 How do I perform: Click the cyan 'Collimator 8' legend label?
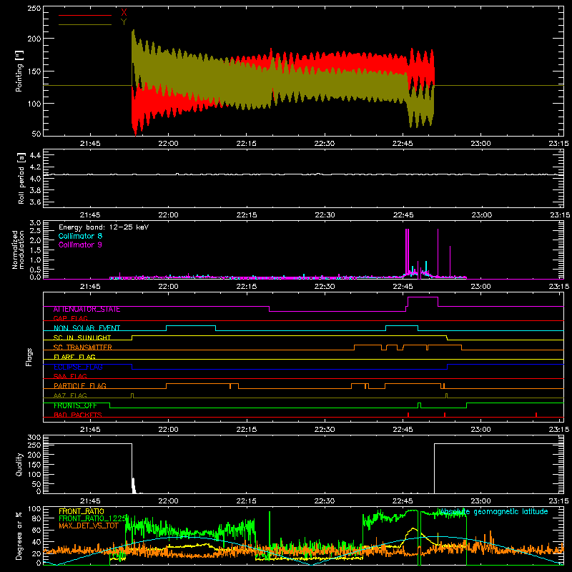[x=80, y=236]
